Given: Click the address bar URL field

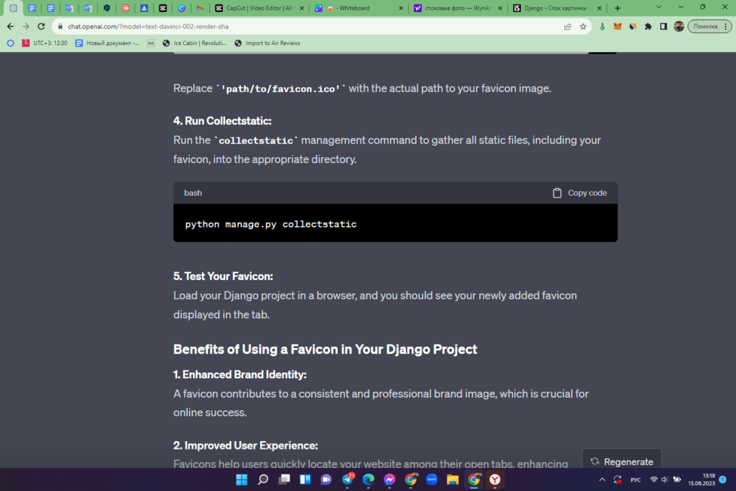Looking at the screenshot, I should (x=310, y=26).
